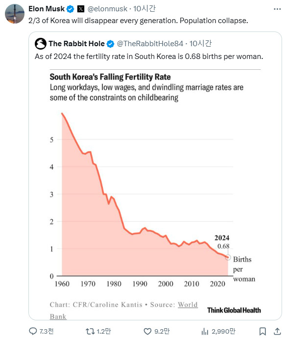Click The Rabbit Hole display name

coord(76,44)
